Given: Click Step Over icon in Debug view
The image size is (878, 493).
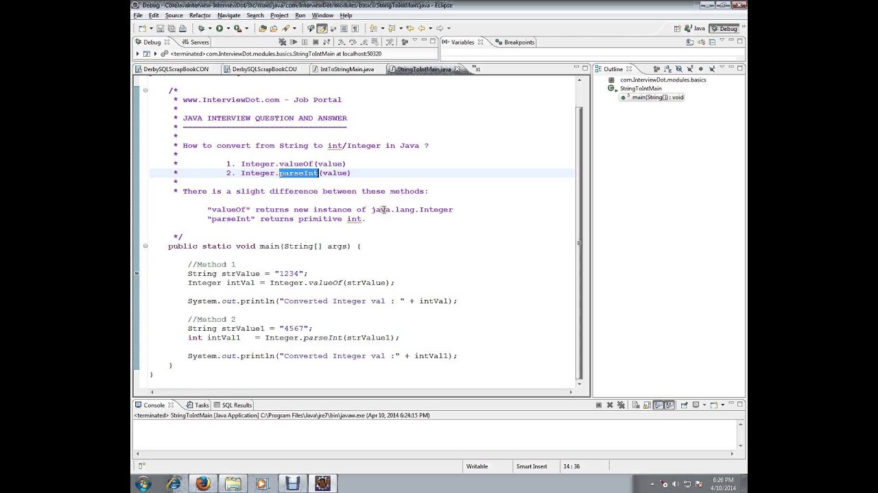Looking at the screenshot, I should coord(353,42).
